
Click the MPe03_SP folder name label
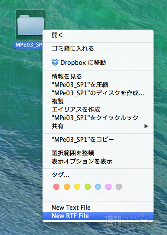tap(28, 45)
